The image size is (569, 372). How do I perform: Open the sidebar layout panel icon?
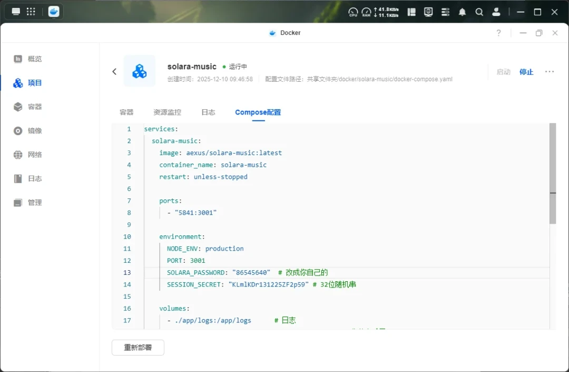click(x=411, y=12)
